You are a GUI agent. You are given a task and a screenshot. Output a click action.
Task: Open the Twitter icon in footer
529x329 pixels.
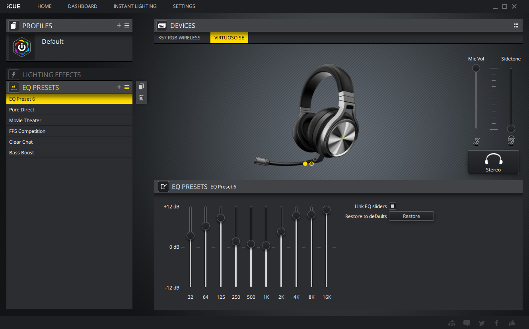pyautogui.click(x=482, y=323)
